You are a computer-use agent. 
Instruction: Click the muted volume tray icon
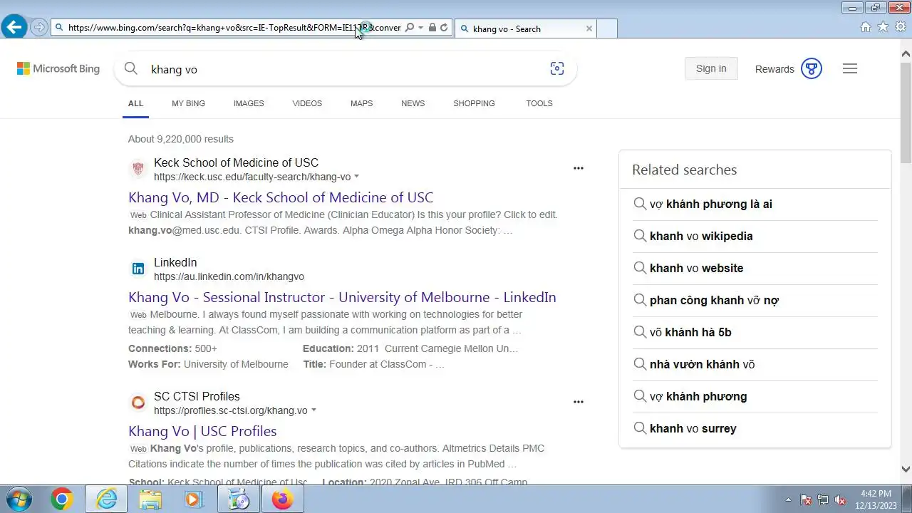[x=840, y=499]
